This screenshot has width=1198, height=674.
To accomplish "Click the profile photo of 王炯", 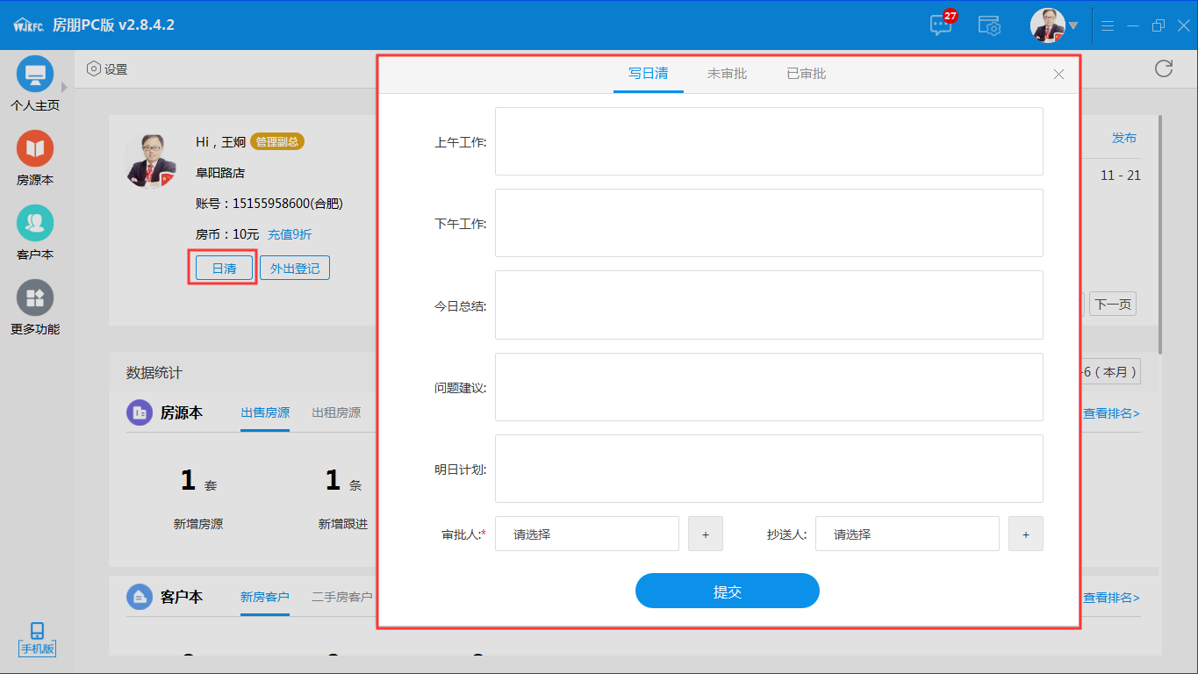I will [x=150, y=161].
